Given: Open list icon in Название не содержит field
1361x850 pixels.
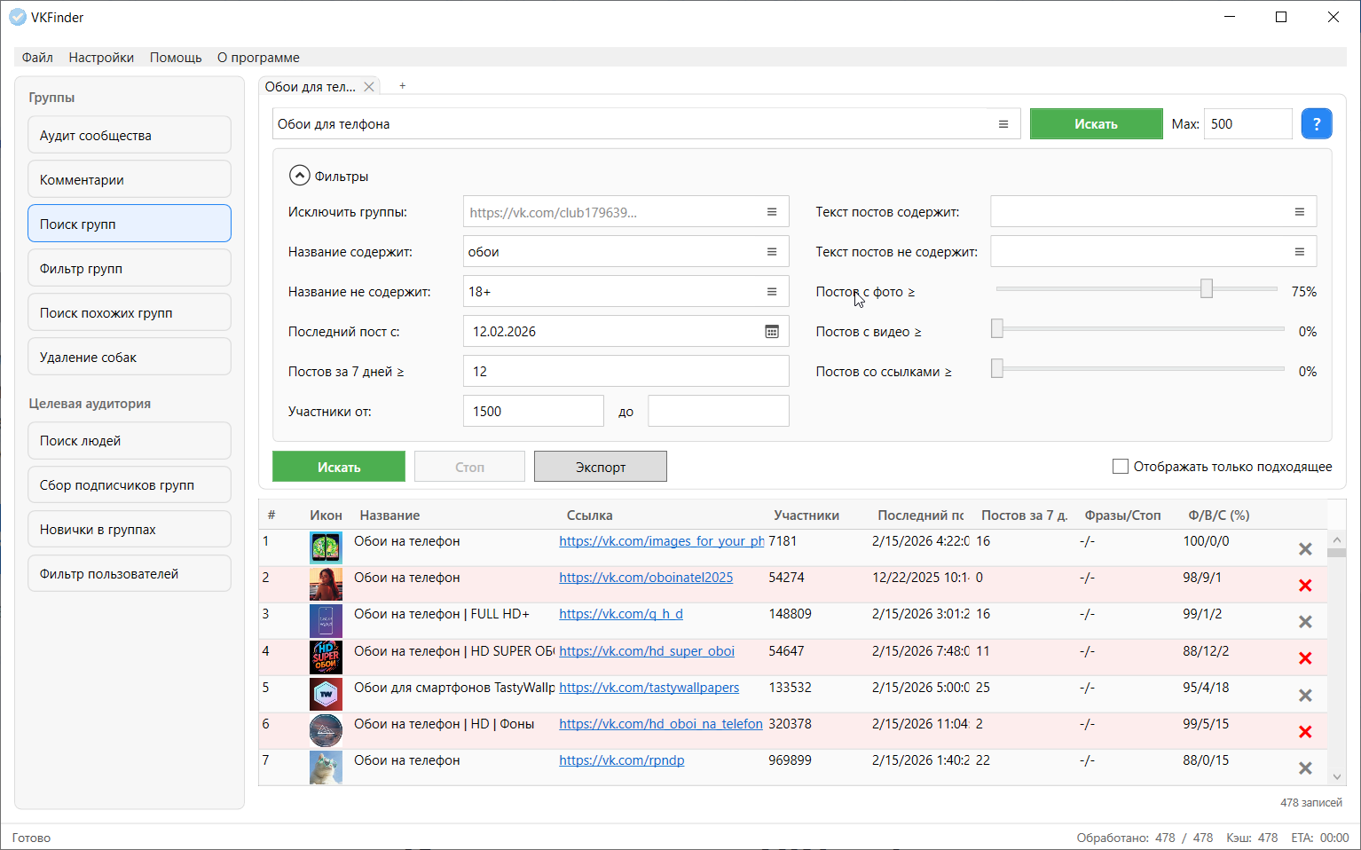Looking at the screenshot, I should click(771, 292).
